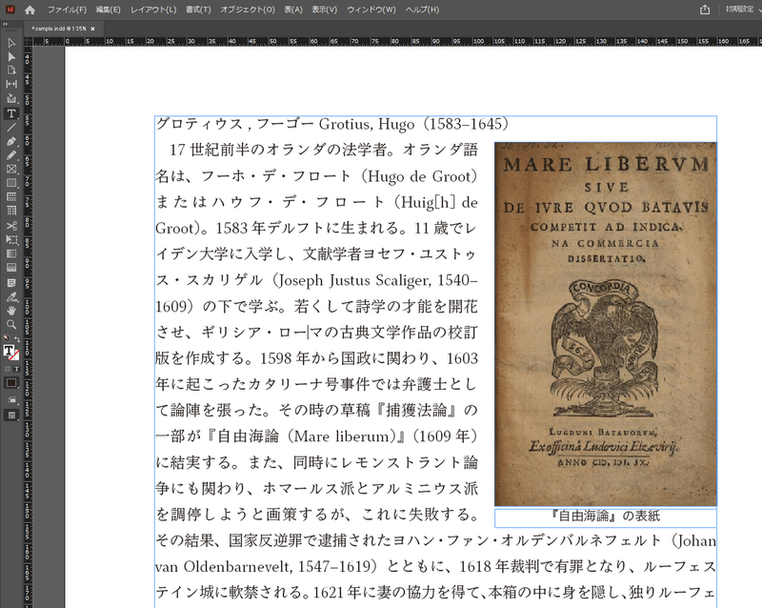Select the Rectangle tool

[11, 183]
